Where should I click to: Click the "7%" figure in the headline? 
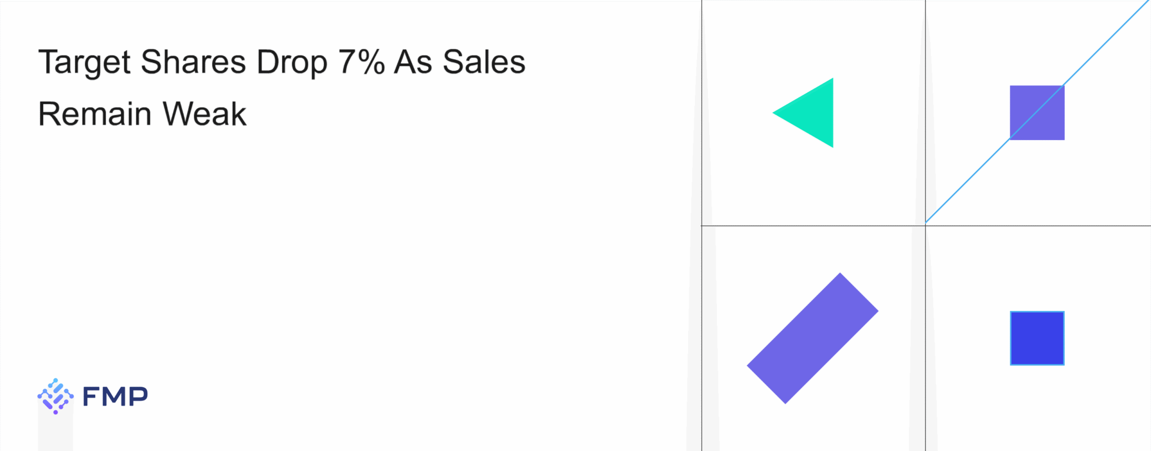[361, 62]
